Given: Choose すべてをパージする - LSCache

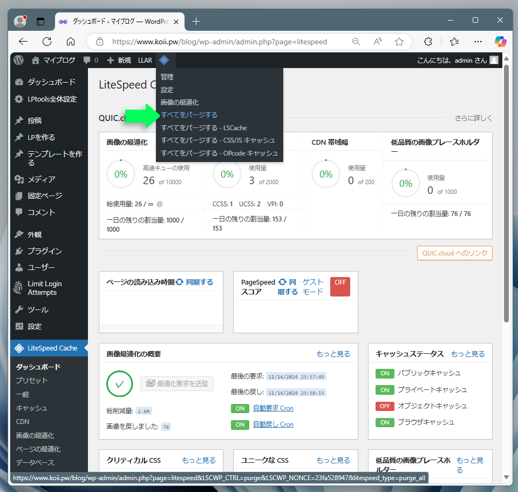Looking at the screenshot, I should (203, 127).
